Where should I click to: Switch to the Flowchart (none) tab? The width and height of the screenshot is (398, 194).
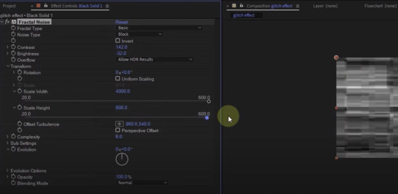click(380, 6)
